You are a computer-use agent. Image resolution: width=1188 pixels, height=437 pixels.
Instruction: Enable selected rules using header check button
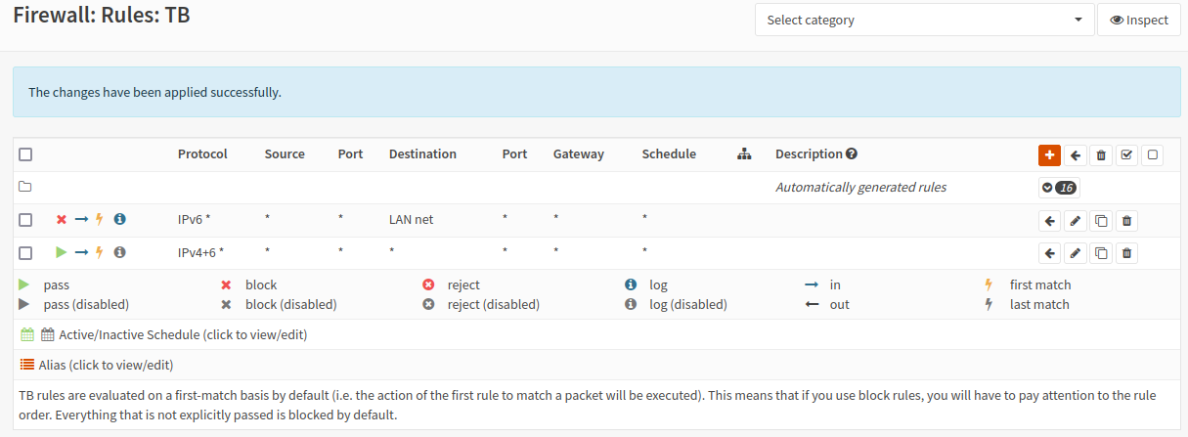tap(1126, 154)
